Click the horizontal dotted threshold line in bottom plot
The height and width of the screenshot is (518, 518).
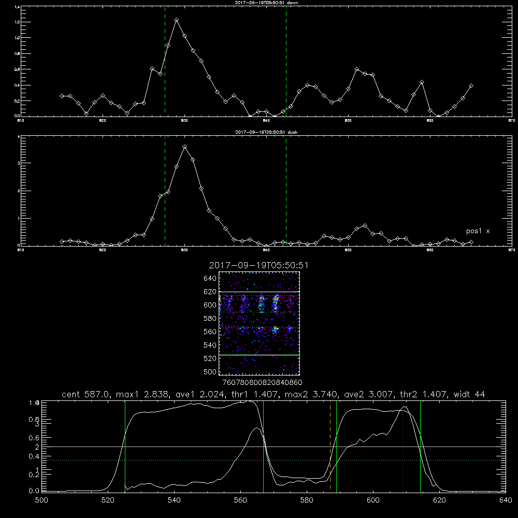274,460
